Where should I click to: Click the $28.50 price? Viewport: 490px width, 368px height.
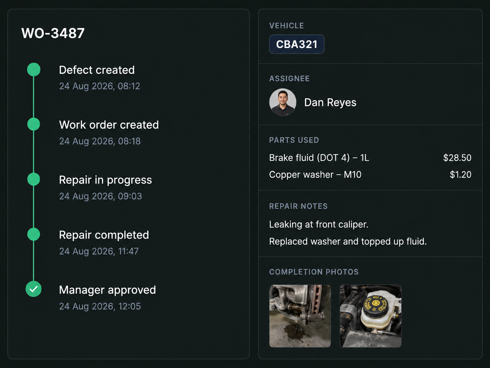coord(457,158)
